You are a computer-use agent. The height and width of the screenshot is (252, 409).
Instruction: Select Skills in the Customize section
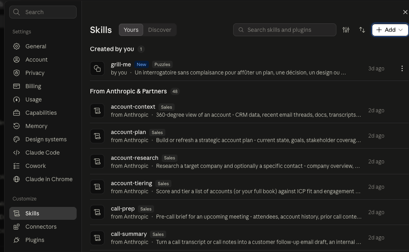(43, 213)
